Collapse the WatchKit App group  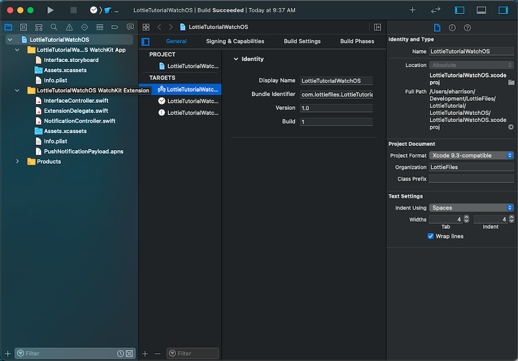coord(17,50)
